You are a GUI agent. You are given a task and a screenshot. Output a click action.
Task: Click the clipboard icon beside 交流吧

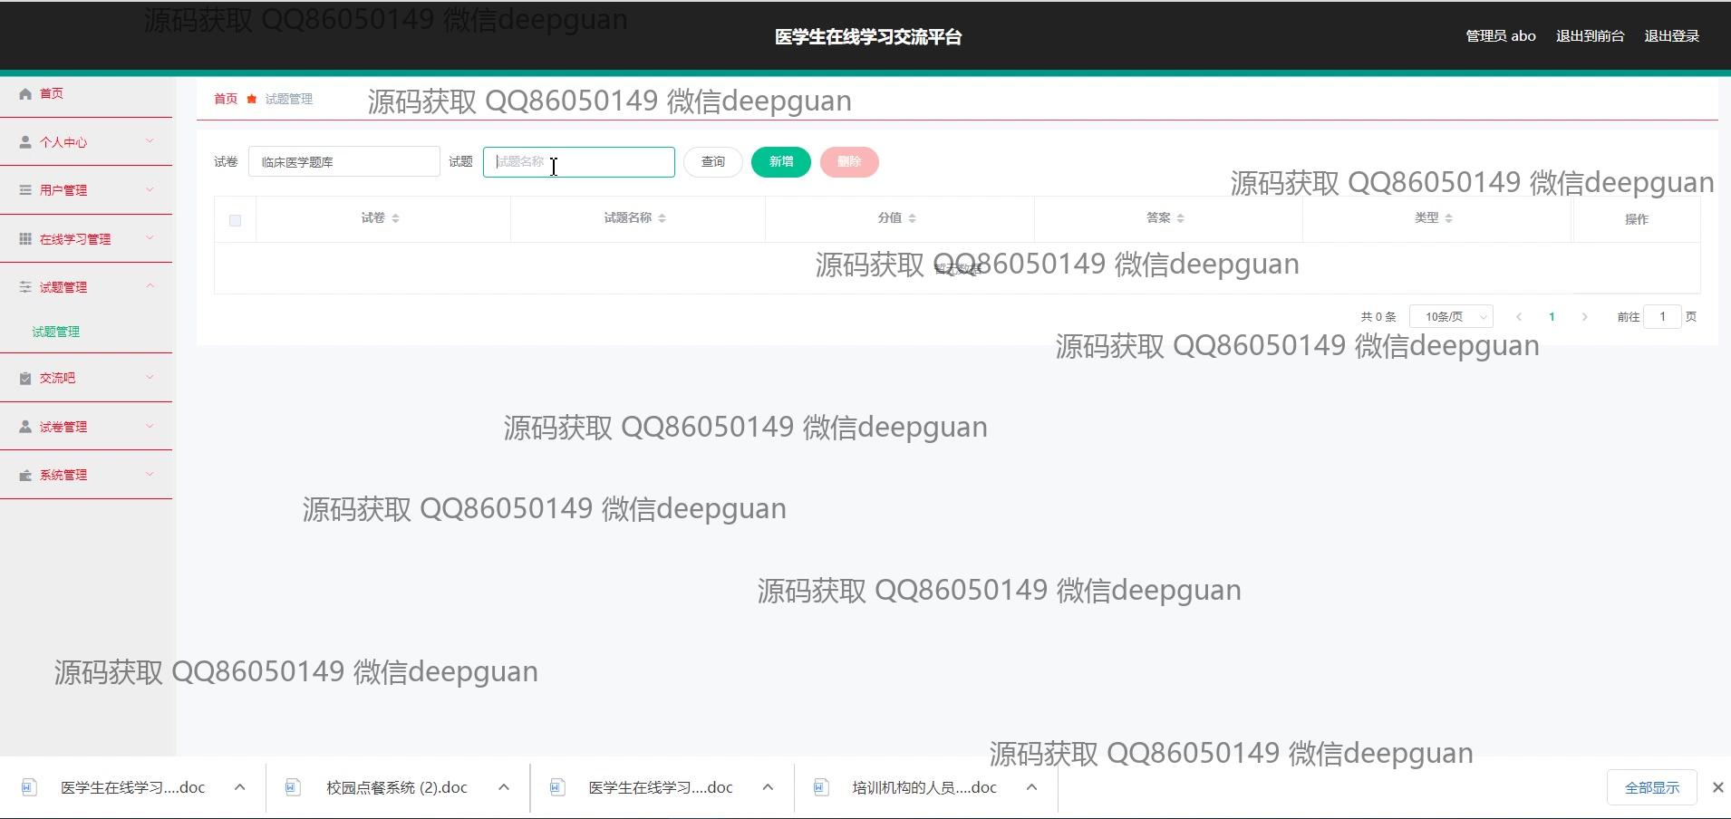[x=25, y=379]
